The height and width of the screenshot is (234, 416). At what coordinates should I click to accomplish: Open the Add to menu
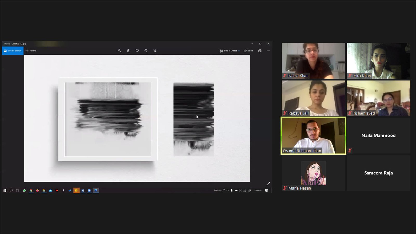point(31,51)
